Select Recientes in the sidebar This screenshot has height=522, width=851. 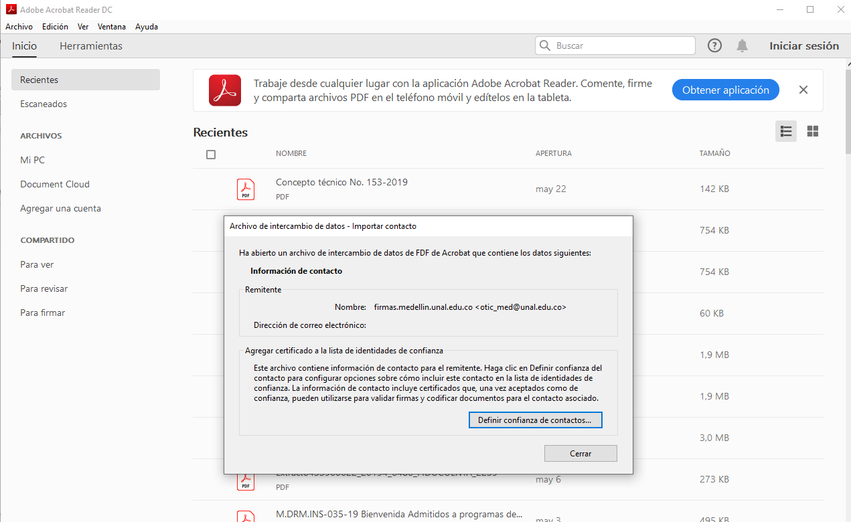86,80
